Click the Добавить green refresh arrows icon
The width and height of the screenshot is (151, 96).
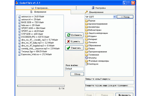69,35
